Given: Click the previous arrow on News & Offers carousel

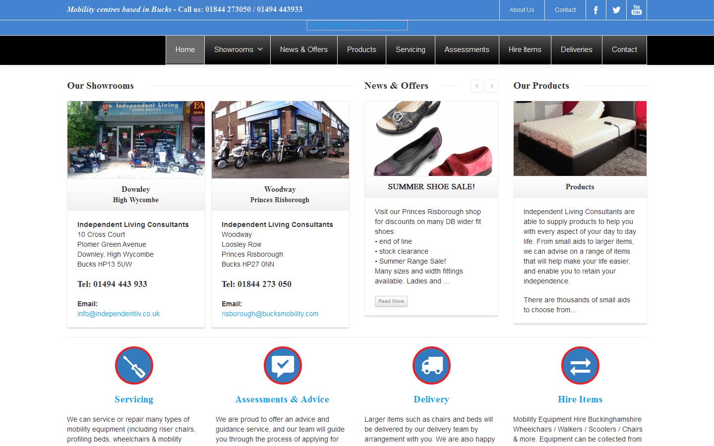Looking at the screenshot, I should click(x=476, y=86).
